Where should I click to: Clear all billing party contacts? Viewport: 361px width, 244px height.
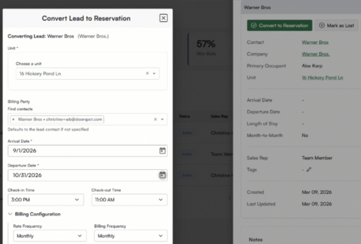[x=156, y=119]
